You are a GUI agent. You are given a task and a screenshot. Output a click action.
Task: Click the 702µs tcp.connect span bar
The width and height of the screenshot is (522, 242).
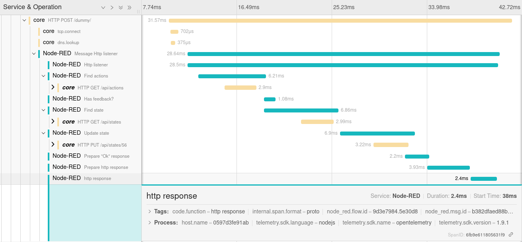pos(174,32)
